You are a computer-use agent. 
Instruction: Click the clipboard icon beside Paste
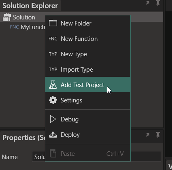pyautogui.click(x=53, y=153)
